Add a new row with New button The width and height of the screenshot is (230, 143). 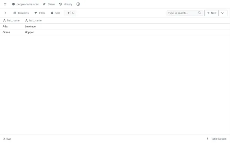tap(212, 13)
